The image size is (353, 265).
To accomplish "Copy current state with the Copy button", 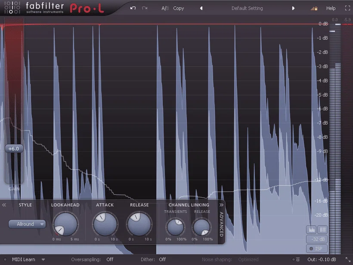I will click(x=179, y=8).
